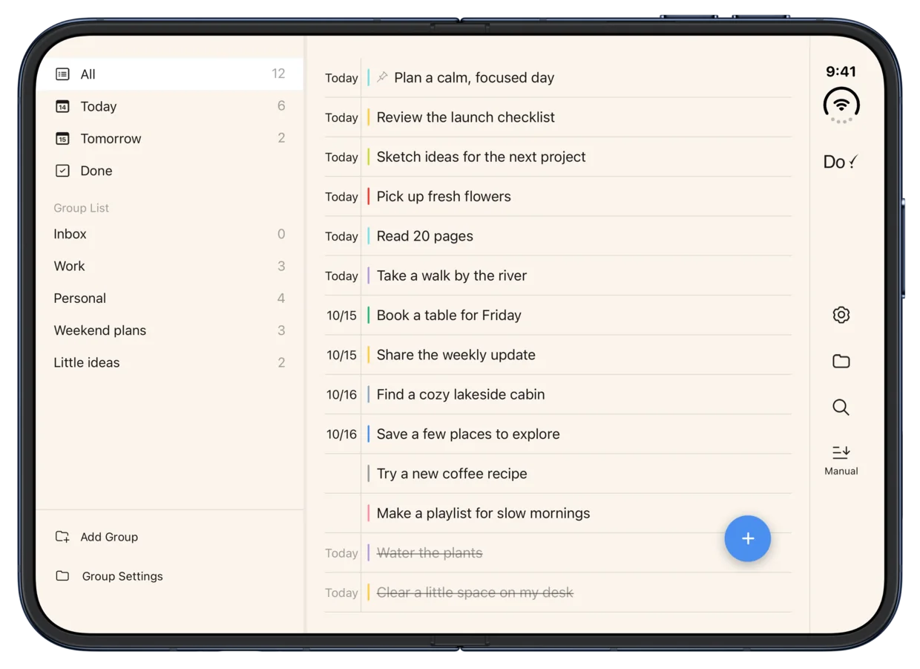Screen dimensions: 920x669
Task: Open task Plan a calm, focused day
Action: 558,77
